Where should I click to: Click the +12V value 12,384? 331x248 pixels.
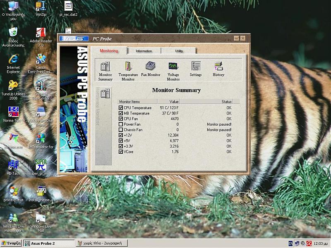[173, 135]
